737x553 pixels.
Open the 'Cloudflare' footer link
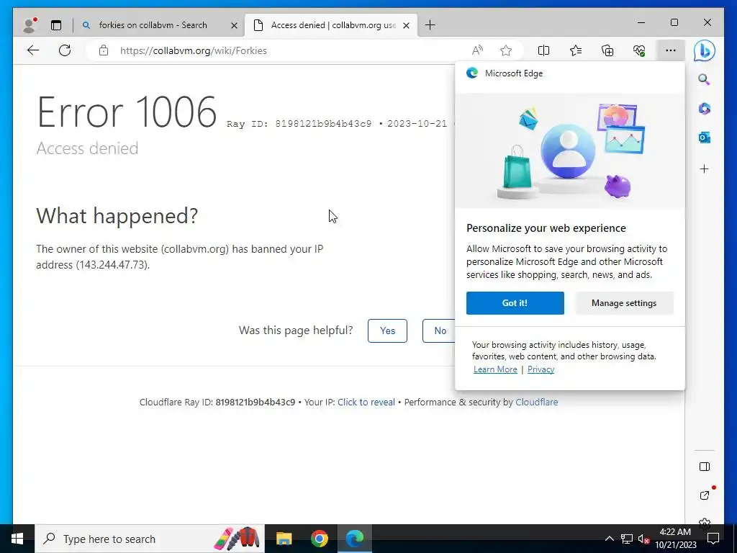pos(537,402)
